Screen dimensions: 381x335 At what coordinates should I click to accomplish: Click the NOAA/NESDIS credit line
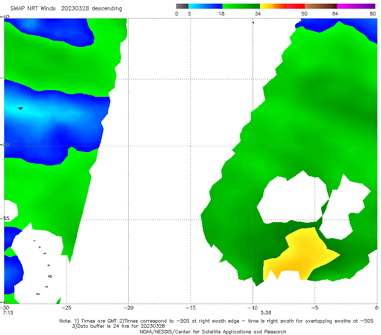pos(213,331)
